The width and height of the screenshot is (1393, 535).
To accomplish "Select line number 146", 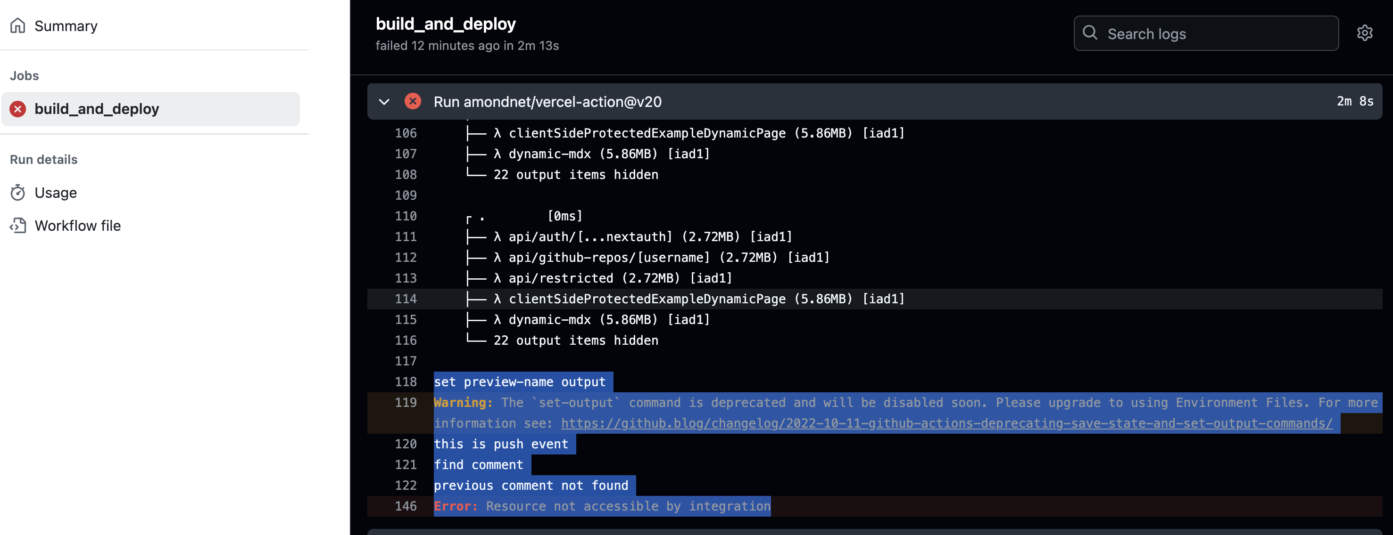I will [406, 506].
